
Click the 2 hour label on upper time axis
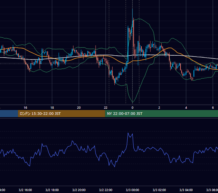click(159, 108)
